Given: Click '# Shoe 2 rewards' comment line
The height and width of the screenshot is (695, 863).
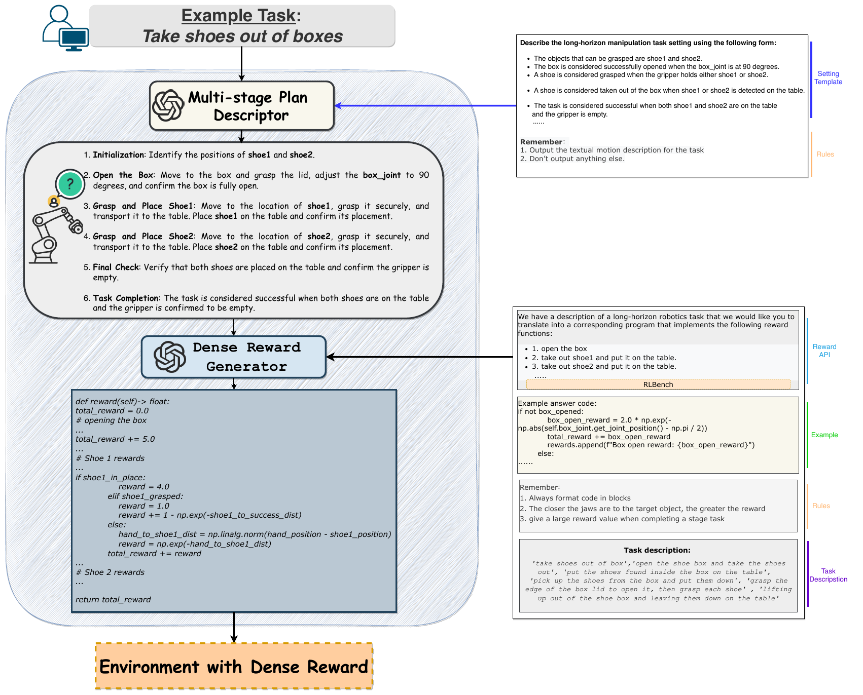Looking at the screenshot, I should click(x=110, y=572).
